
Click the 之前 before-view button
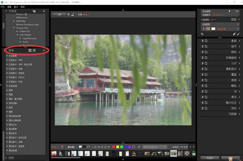(59, 15)
